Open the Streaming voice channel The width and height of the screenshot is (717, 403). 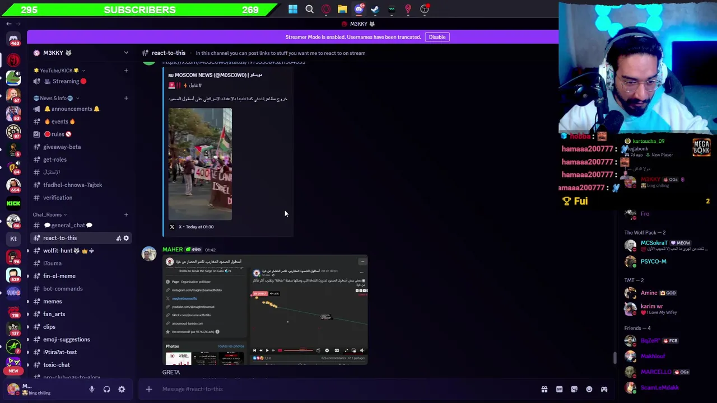(x=80, y=81)
